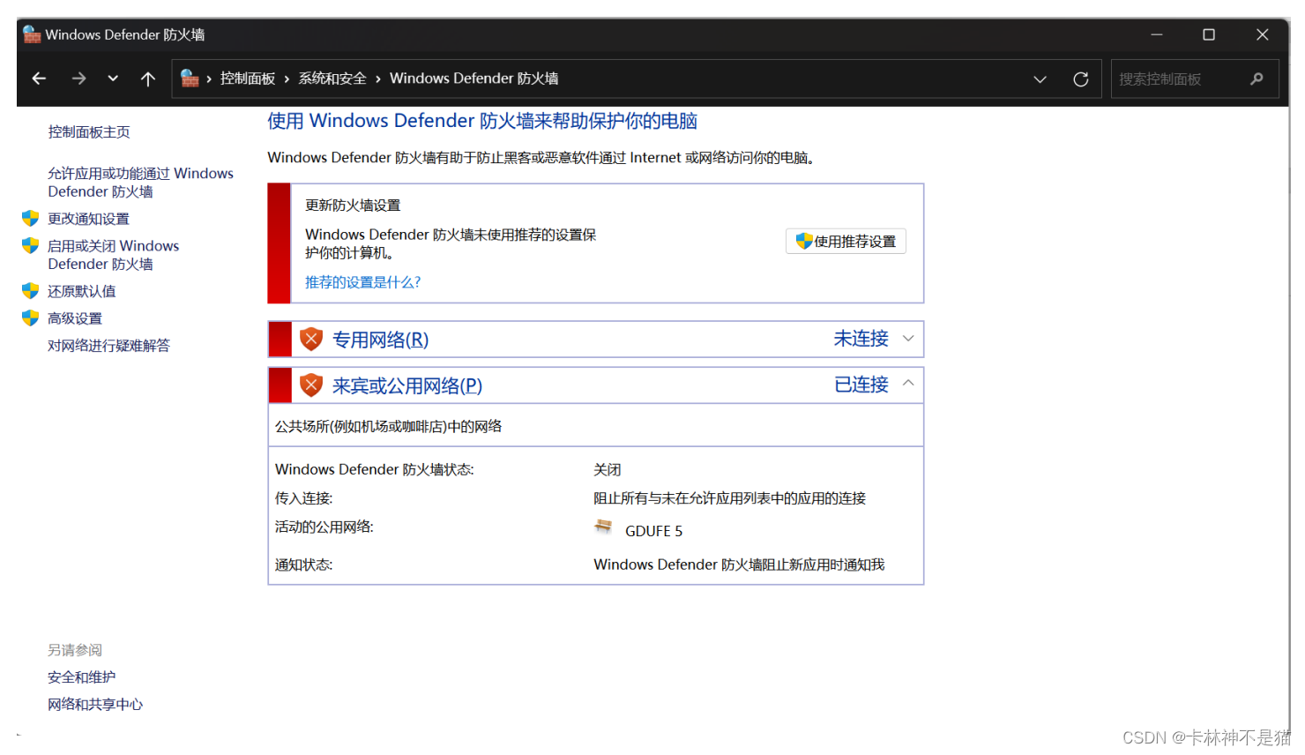The height and width of the screenshot is (755, 1305).
Task: Expand the chevron after the address bar icon
Action: pyautogui.click(x=209, y=79)
